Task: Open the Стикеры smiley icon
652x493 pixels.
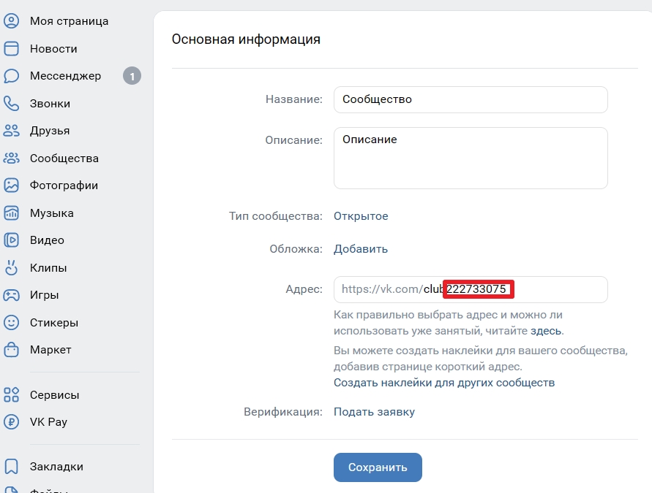Action: (11, 322)
